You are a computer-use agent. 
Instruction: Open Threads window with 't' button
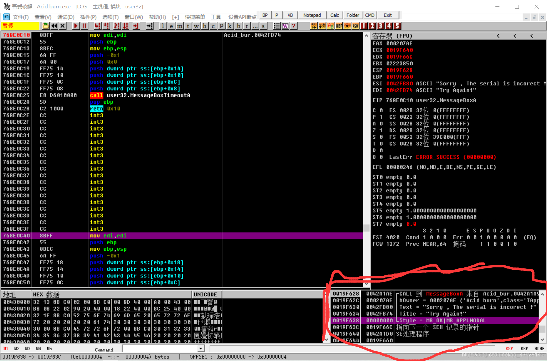coord(188,26)
